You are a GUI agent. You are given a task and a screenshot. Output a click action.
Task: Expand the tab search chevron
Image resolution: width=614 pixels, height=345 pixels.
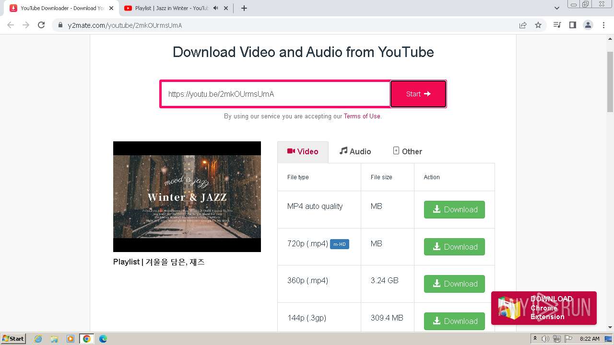coord(557,8)
